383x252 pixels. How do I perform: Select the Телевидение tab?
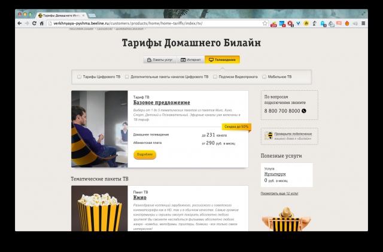[222, 60]
